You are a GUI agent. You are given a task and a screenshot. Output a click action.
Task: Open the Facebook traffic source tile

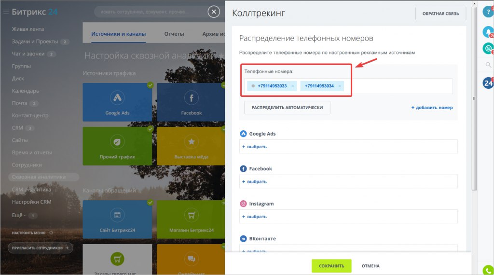point(191,102)
